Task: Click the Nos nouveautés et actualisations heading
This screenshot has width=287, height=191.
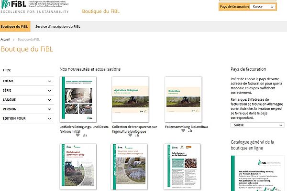Action: coord(90,69)
